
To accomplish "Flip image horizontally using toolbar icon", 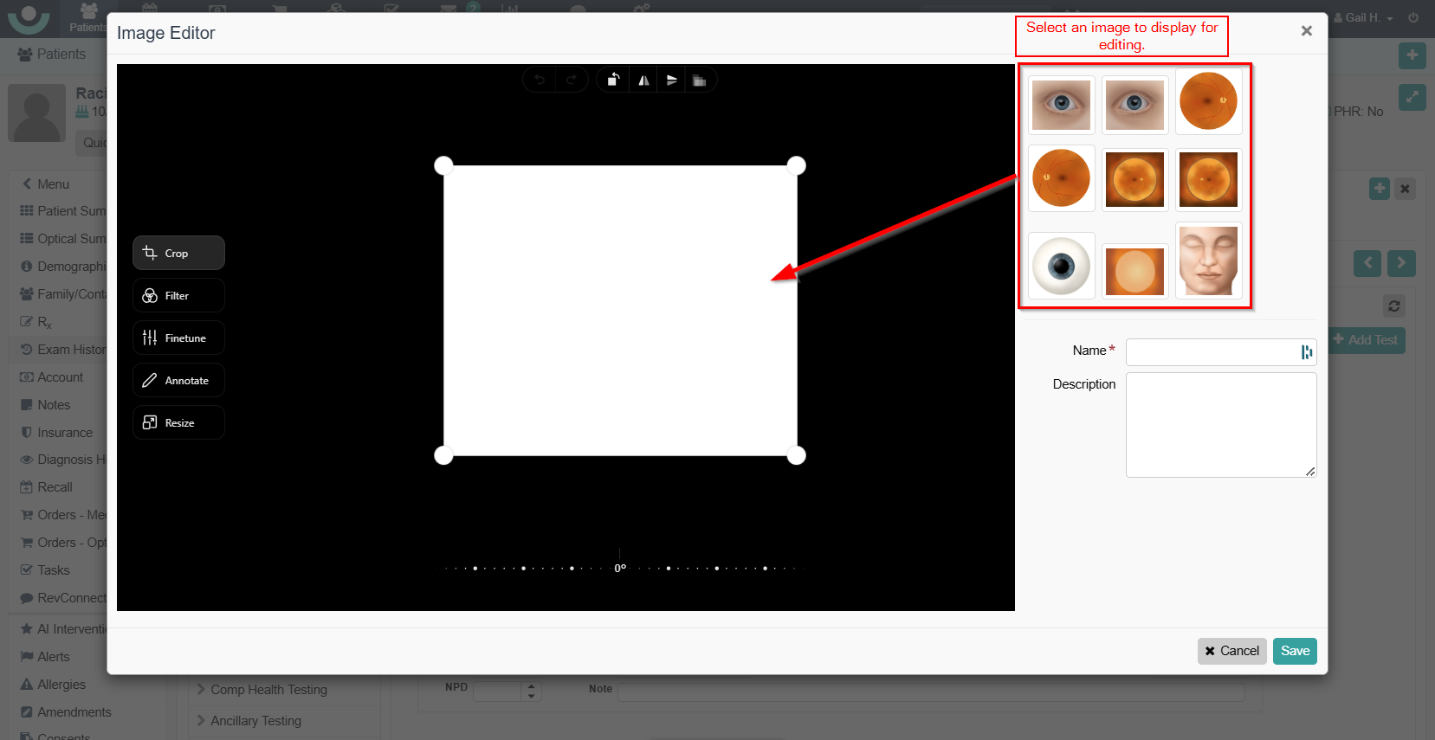I will click(x=643, y=80).
